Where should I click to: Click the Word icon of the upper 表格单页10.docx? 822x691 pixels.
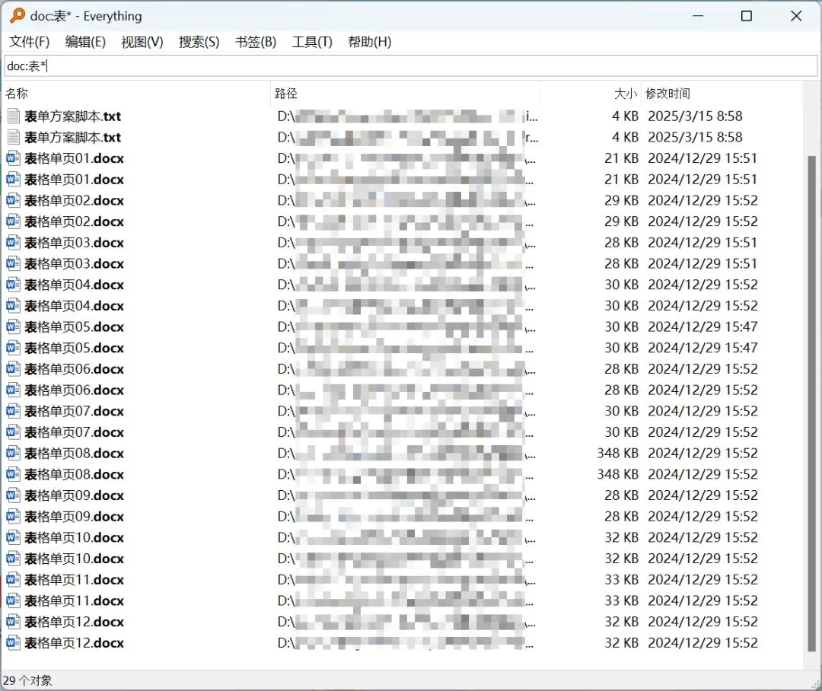pos(13,537)
